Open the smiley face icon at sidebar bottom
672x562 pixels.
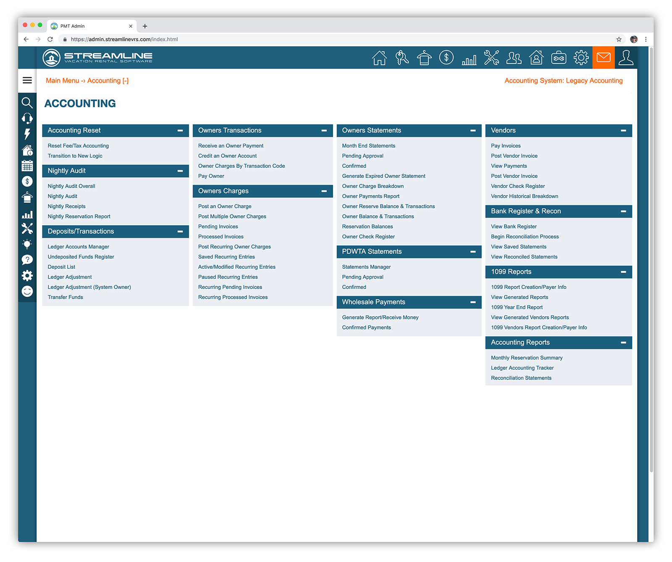tap(27, 291)
